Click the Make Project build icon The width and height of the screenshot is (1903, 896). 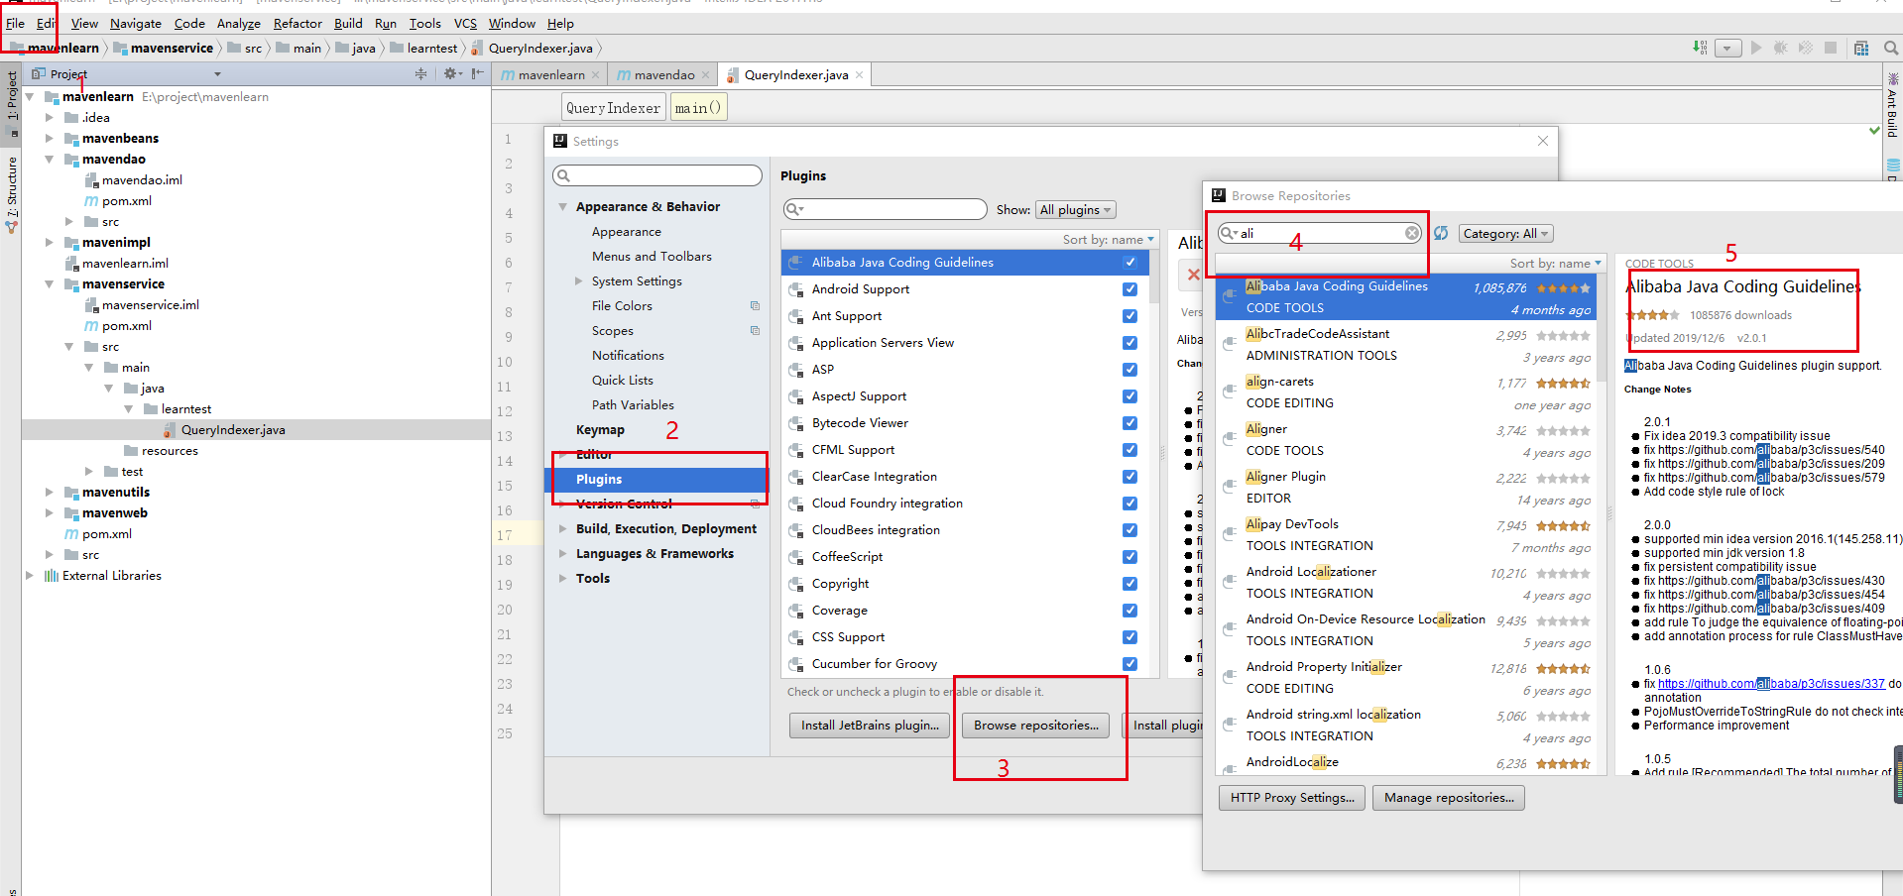click(1700, 48)
